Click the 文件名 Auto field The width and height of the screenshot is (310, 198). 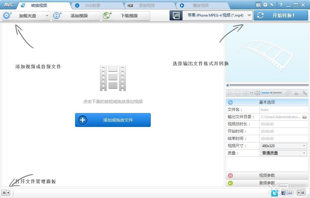pyautogui.click(x=284, y=109)
